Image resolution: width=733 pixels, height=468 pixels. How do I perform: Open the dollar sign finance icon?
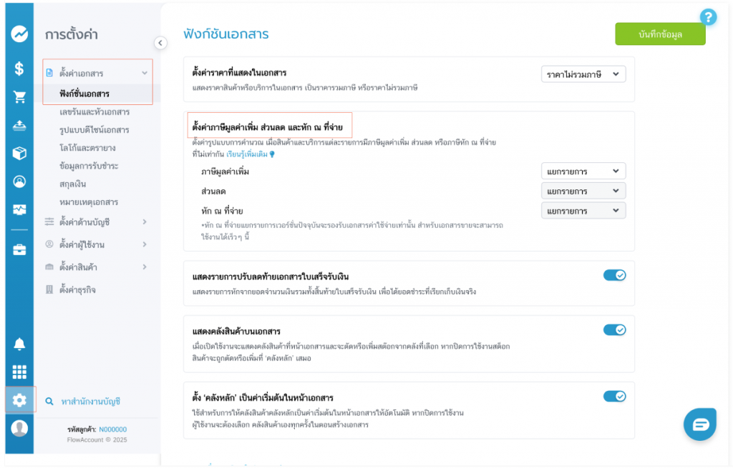point(19,69)
